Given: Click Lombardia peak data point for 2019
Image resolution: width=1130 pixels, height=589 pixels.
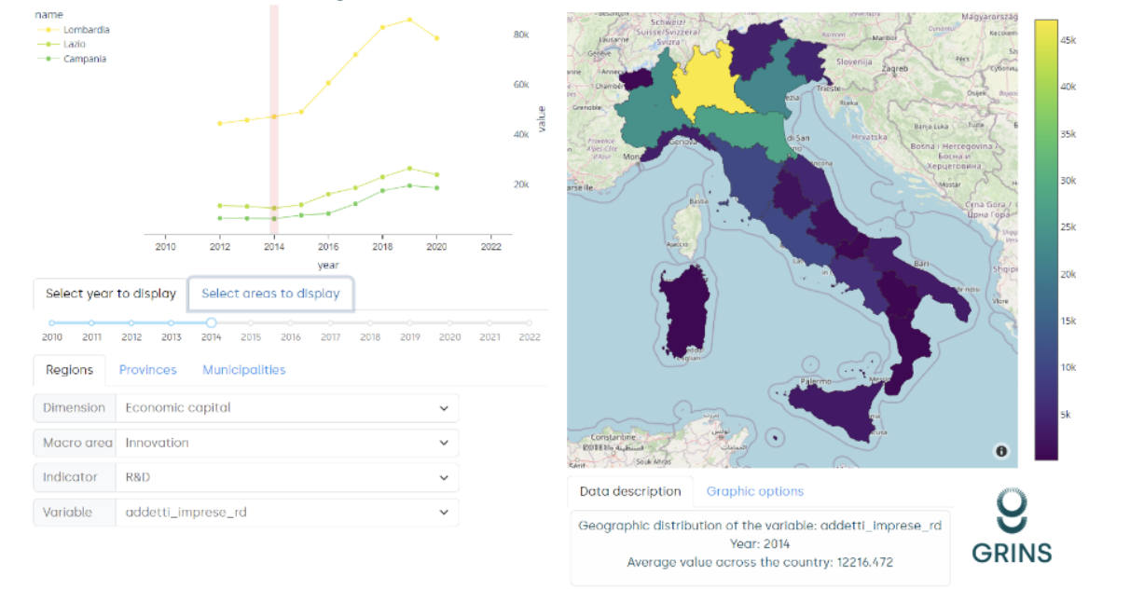Looking at the screenshot, I should [409, 19].
